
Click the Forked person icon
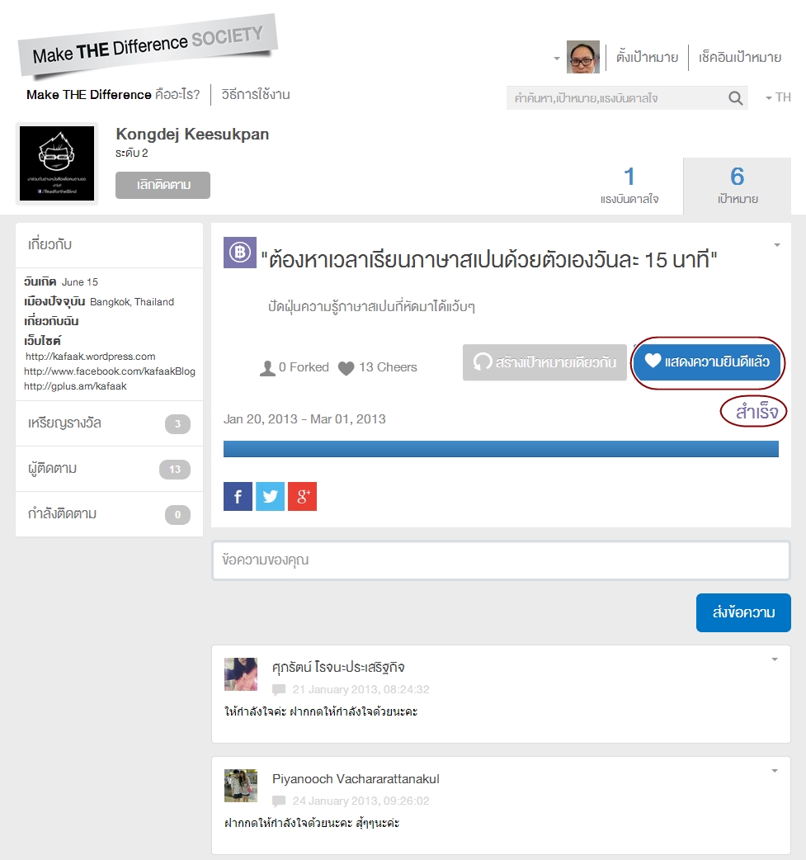[267, 368]
